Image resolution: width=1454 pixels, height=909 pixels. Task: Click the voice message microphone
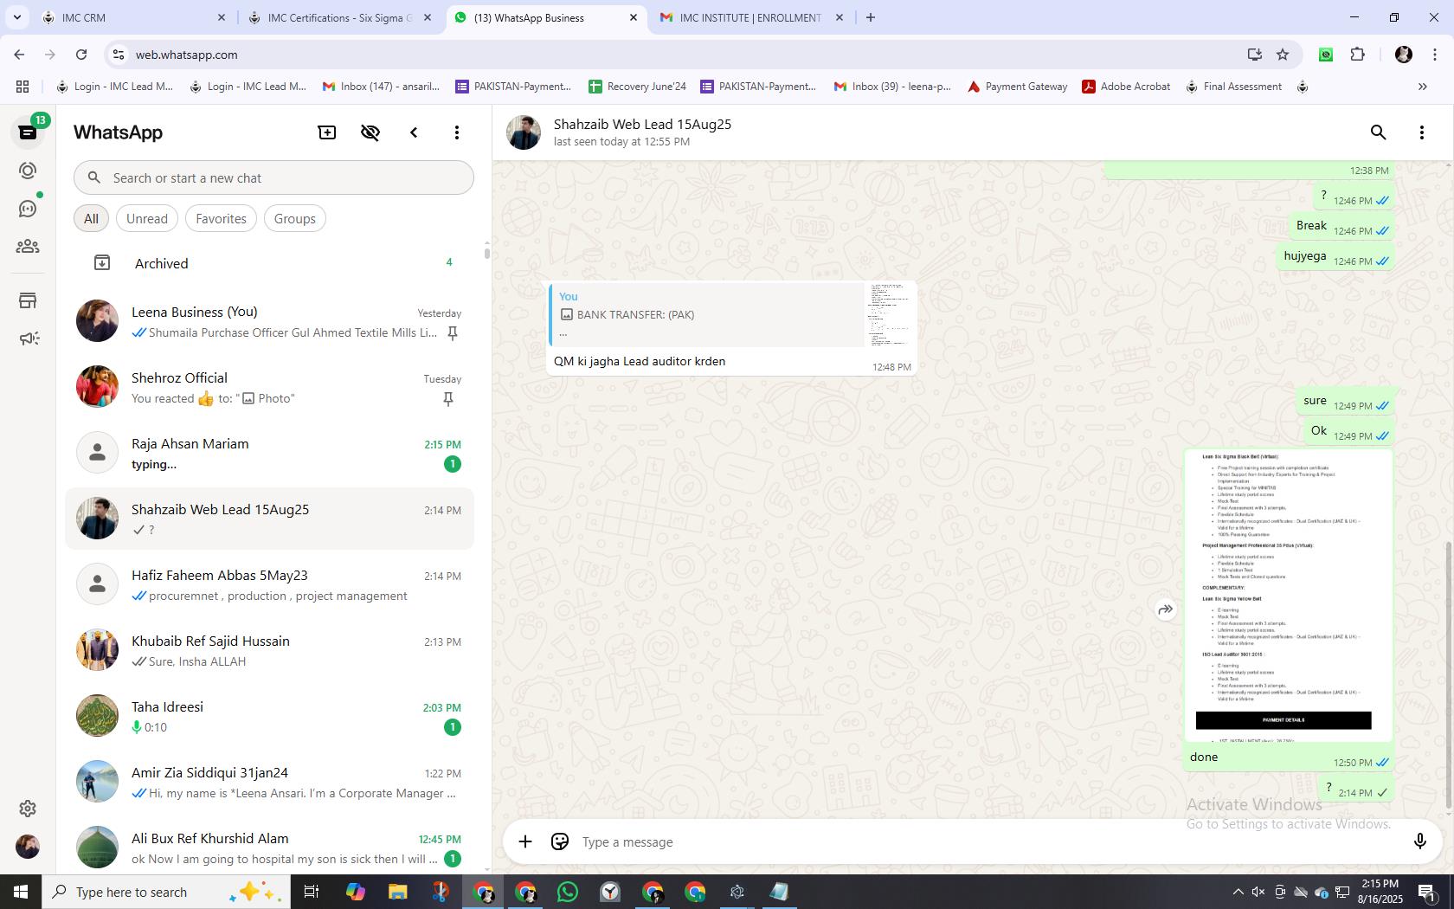[1419, 841]
